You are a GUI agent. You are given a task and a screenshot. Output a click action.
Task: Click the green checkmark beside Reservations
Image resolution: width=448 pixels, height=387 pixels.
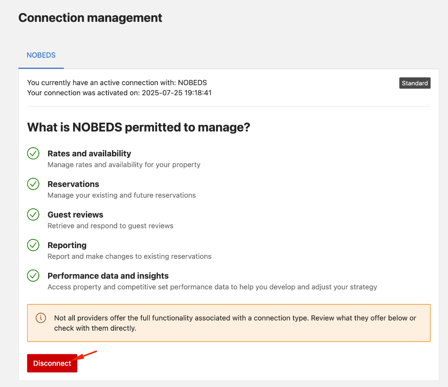(x=33, y=184)
